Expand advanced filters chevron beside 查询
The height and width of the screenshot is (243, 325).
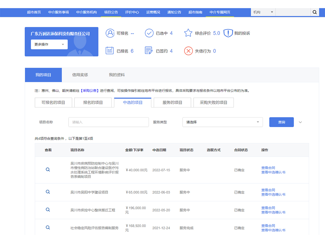(300, 122)
